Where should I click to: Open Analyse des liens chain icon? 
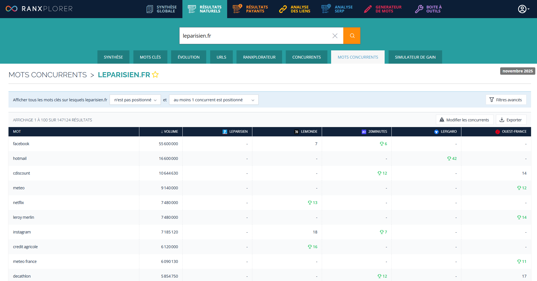coord(283,9)
